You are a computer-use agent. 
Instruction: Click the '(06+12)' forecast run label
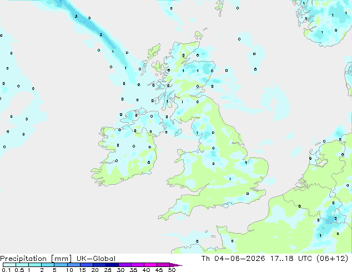(332, 258)
